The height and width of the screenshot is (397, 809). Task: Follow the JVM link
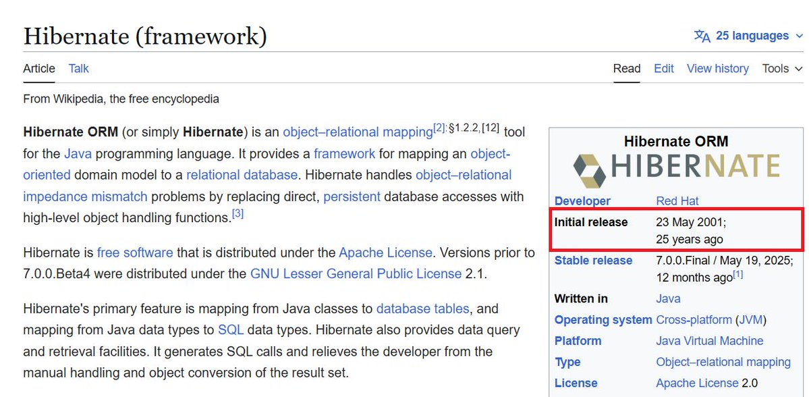tap(751, 319)
